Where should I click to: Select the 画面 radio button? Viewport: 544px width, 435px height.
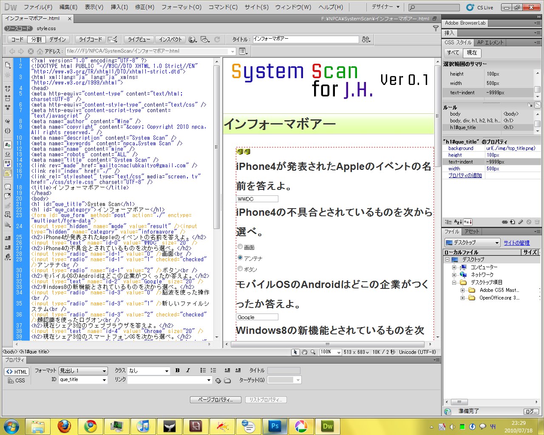pos(240,247)
